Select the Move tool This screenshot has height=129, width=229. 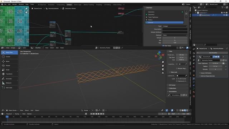(x=10, y=61)
